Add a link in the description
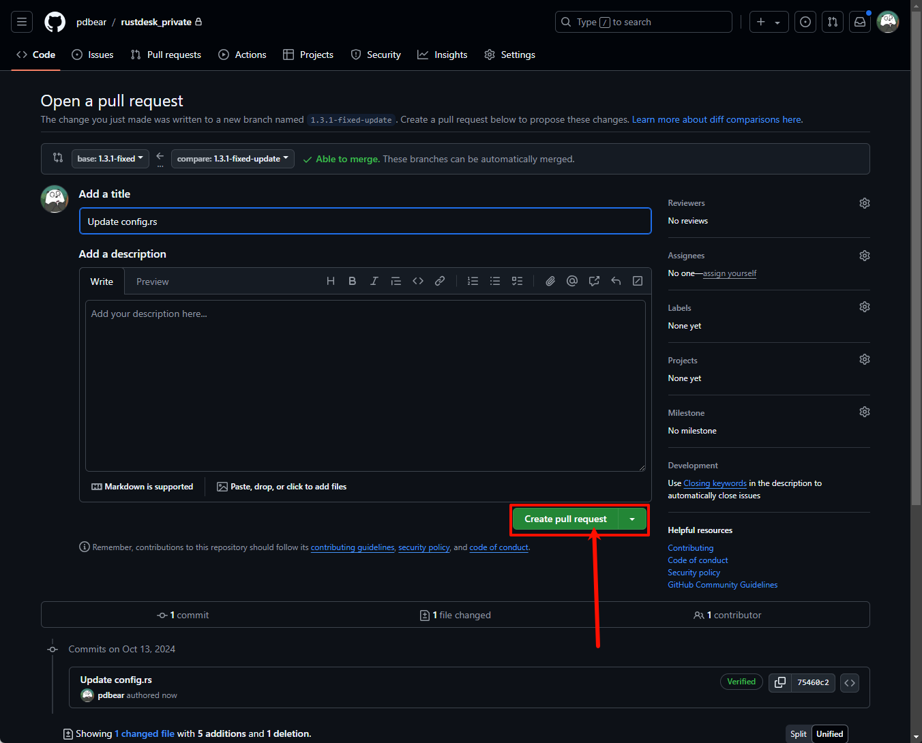Image resolution: width=922 pixels, height=743 pixels. tap(440, 281)
